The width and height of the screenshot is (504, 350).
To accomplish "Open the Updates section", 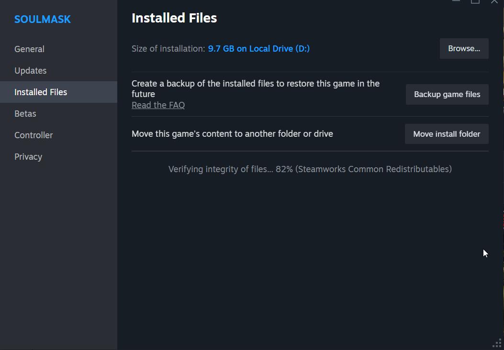I will (30, 70).
